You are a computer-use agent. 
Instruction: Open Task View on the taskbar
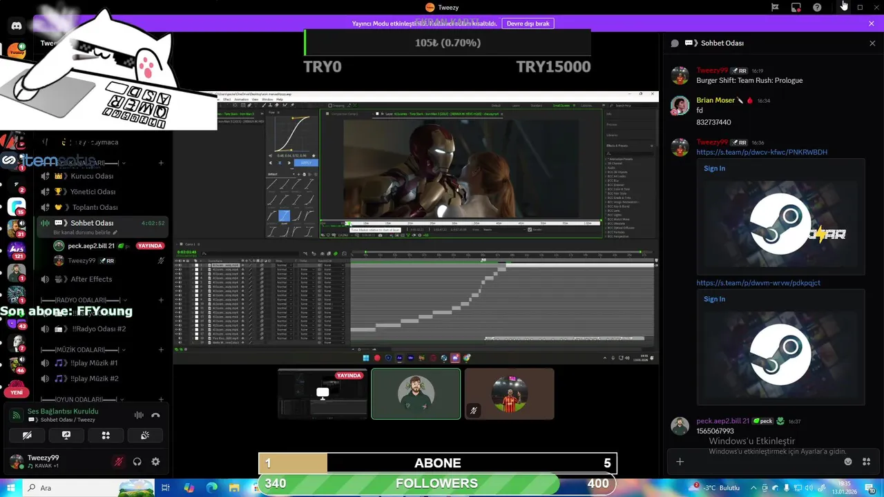click(166, 488)
